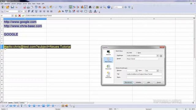Toggle Bold (F) formatting

pyautogui.click(x=29, y=11)
